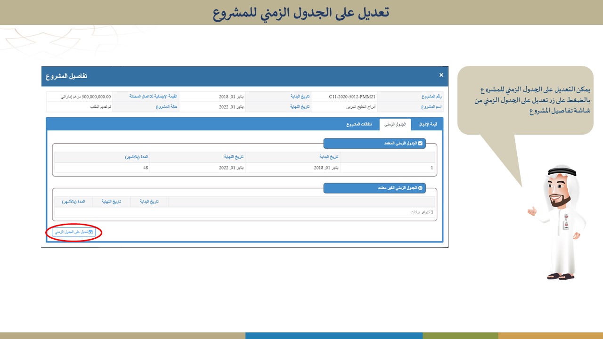Click calendar icon on the edit schedule button
603x339 pixels.
[91, 232]
